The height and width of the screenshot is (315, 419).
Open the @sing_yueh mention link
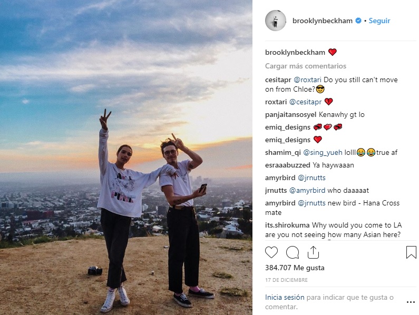[x=323, y=152]
